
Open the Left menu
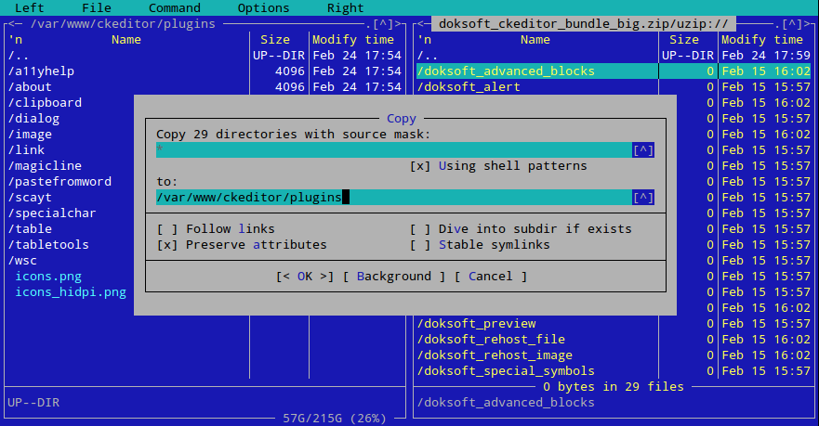30,7
